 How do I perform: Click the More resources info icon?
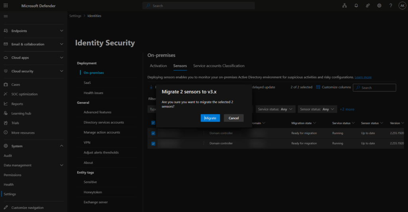click(6, 132)
